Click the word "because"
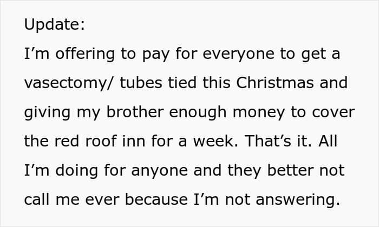This screenshot has width=379, height=227. pos(156,200)
